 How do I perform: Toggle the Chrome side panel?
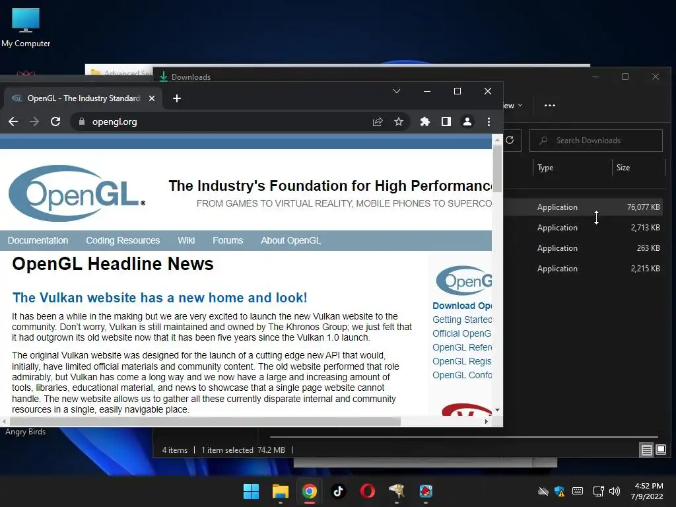click(446, 122)
